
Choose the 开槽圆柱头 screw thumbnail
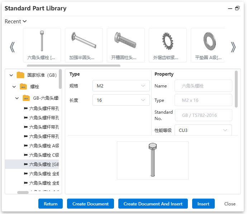pos(126,45)
